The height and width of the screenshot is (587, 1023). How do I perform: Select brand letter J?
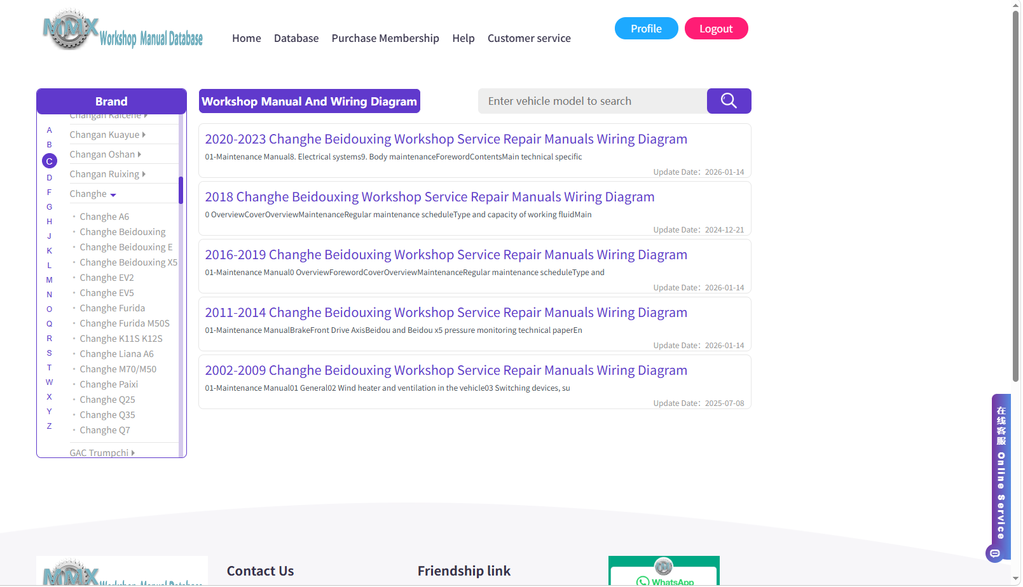[x=50, y=236]
